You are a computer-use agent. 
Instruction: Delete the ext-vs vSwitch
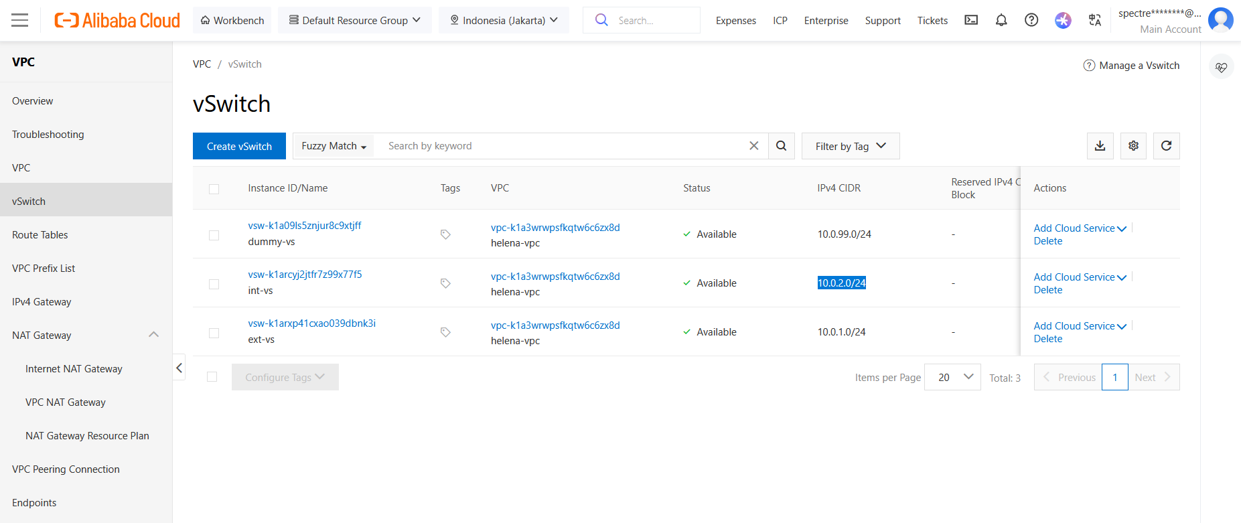point(1047,339)
